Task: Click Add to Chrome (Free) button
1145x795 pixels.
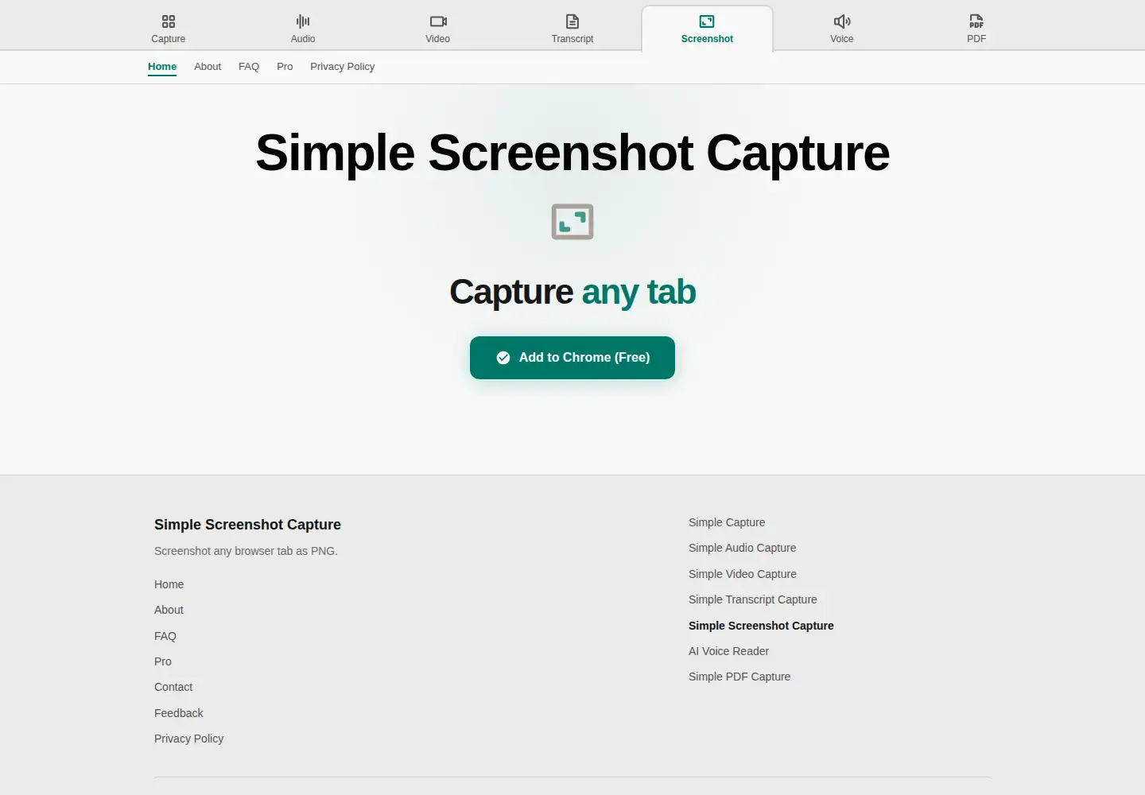Action: click(x=572, y=358)
